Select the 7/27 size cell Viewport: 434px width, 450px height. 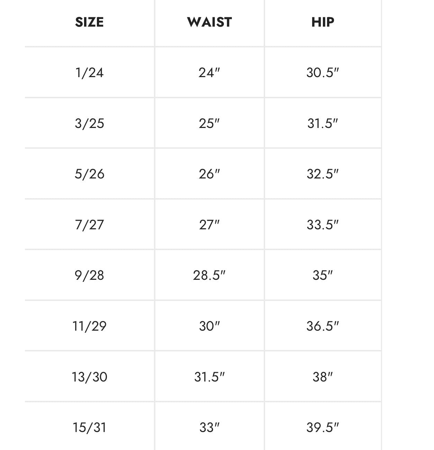(89, 224)
